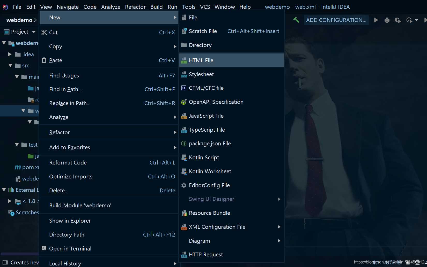Expand the .idea folder node
Viewport: 427px width, 267px height.
pyautogui.click(x=10, y=54)
